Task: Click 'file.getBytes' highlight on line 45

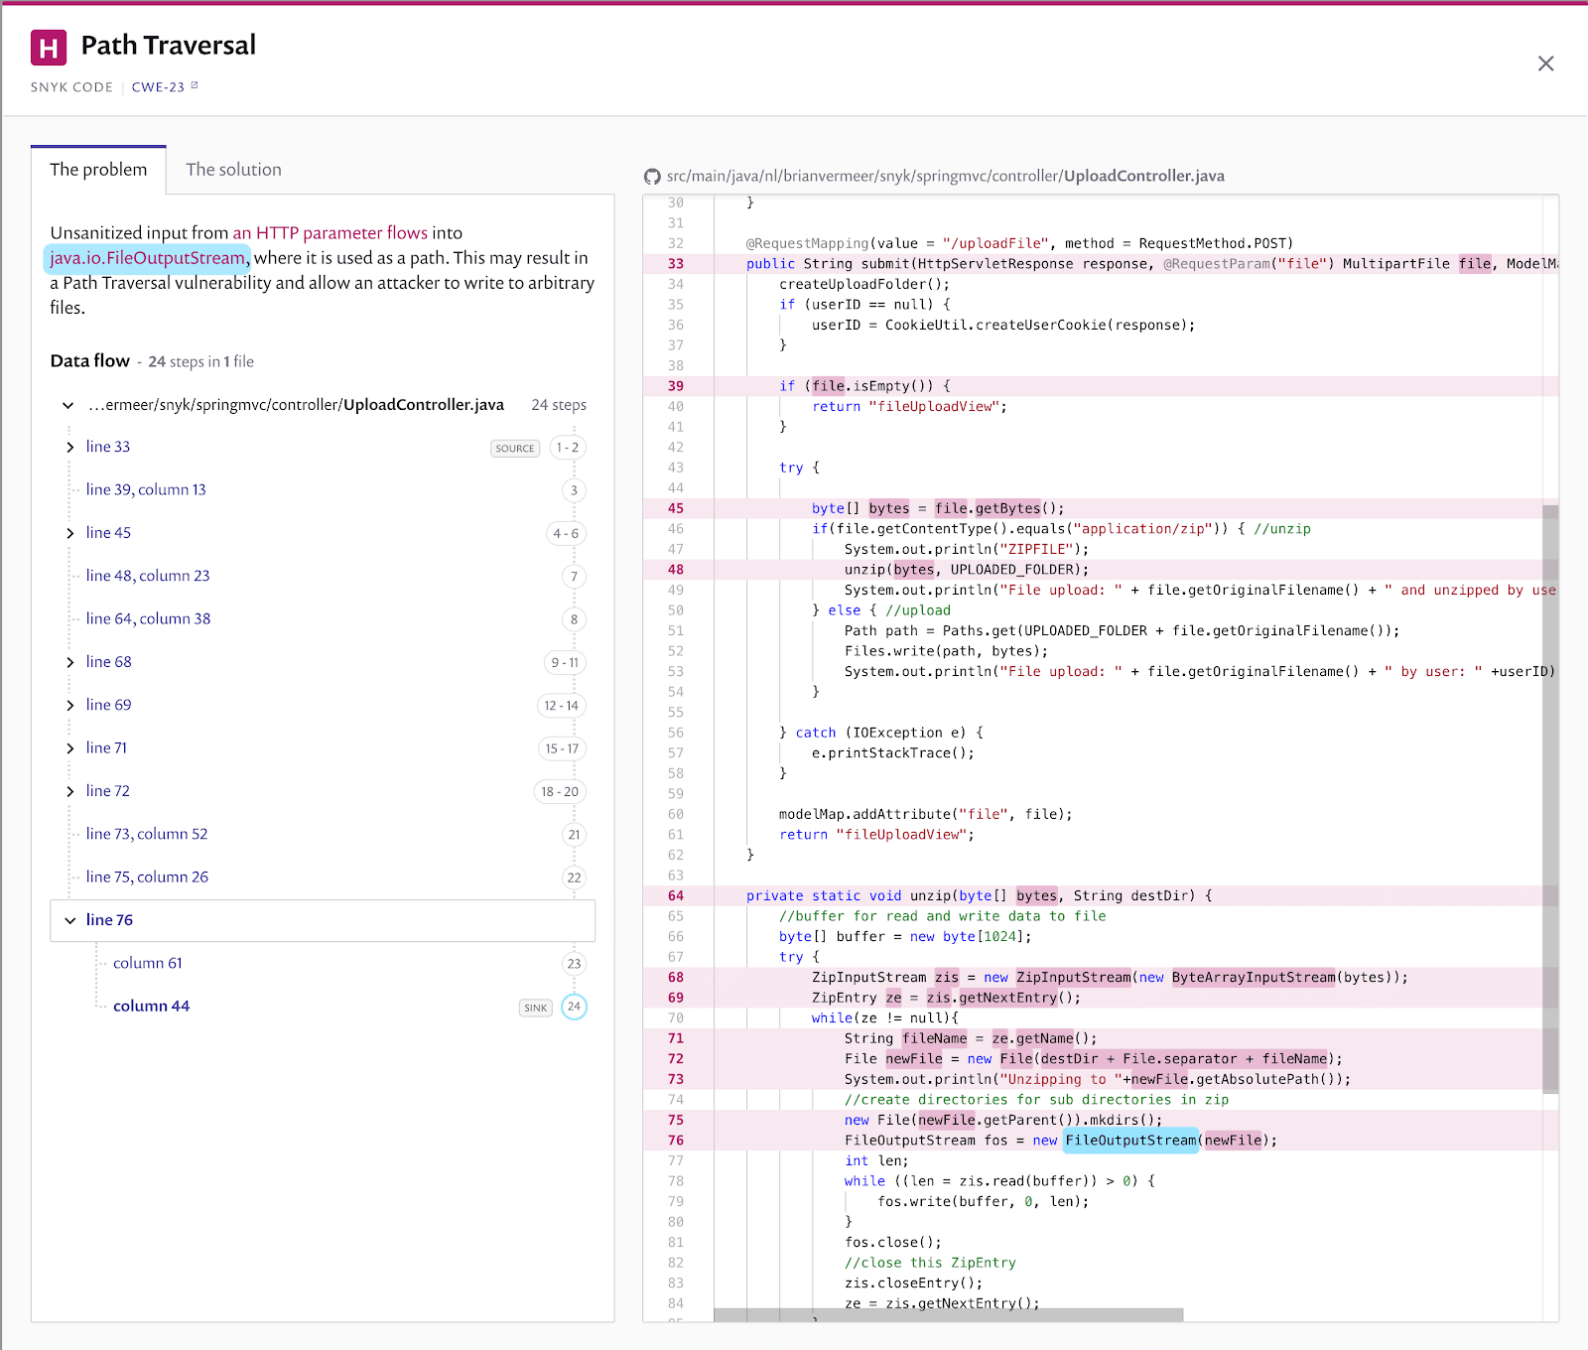Action: (x=988, y=508)
